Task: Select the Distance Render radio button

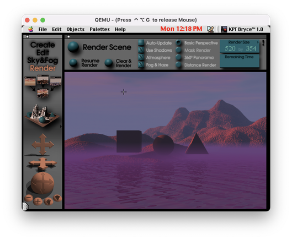Action: tap(179, 65)
